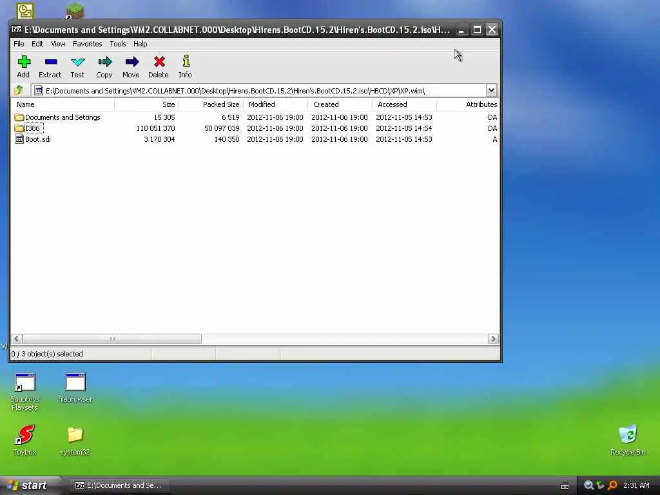Open the File menu
Viewport: 660px width, 495px height.
click(x=19, y=44)
